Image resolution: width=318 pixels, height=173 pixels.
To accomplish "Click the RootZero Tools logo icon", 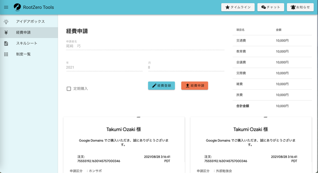I will pos(17,7).
